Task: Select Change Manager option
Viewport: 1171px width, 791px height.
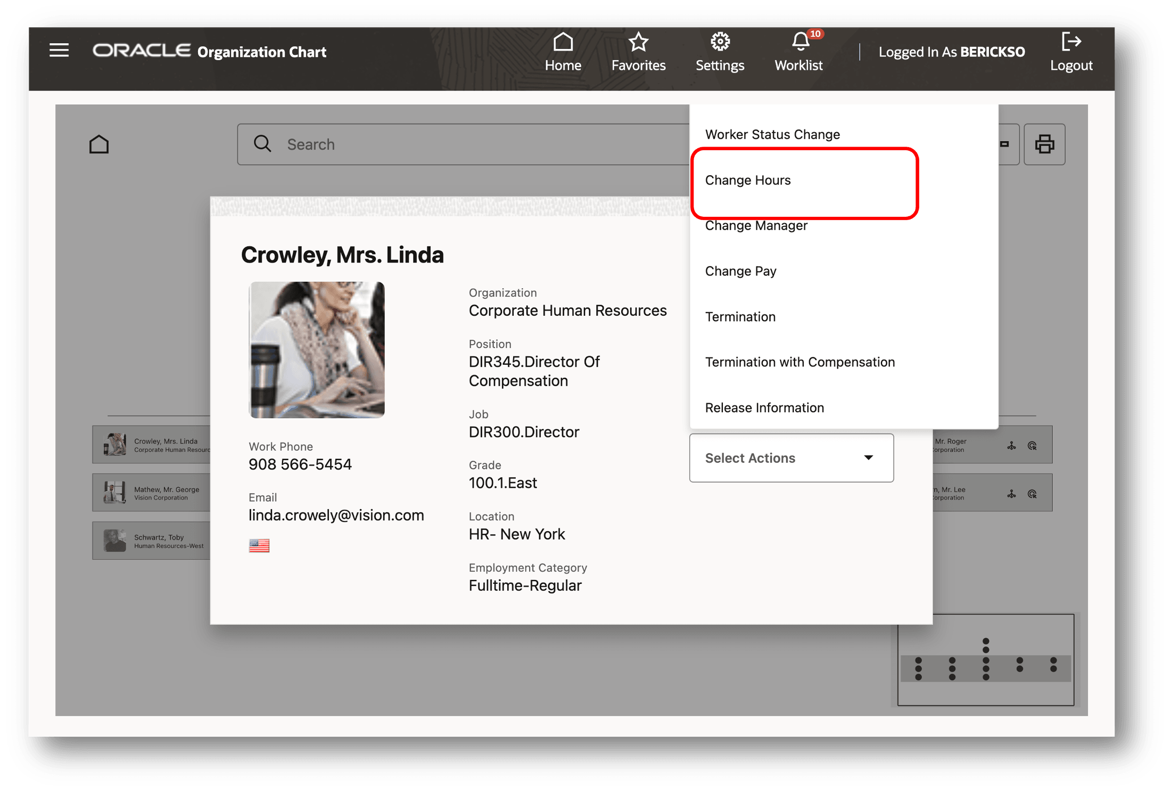Action: click(756, 226)
